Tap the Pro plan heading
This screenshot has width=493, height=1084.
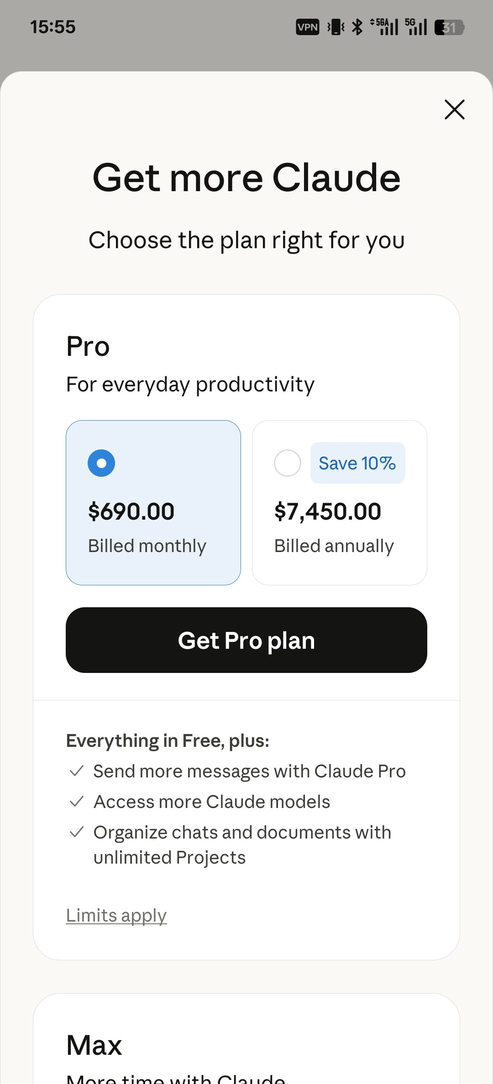point(88,346)
